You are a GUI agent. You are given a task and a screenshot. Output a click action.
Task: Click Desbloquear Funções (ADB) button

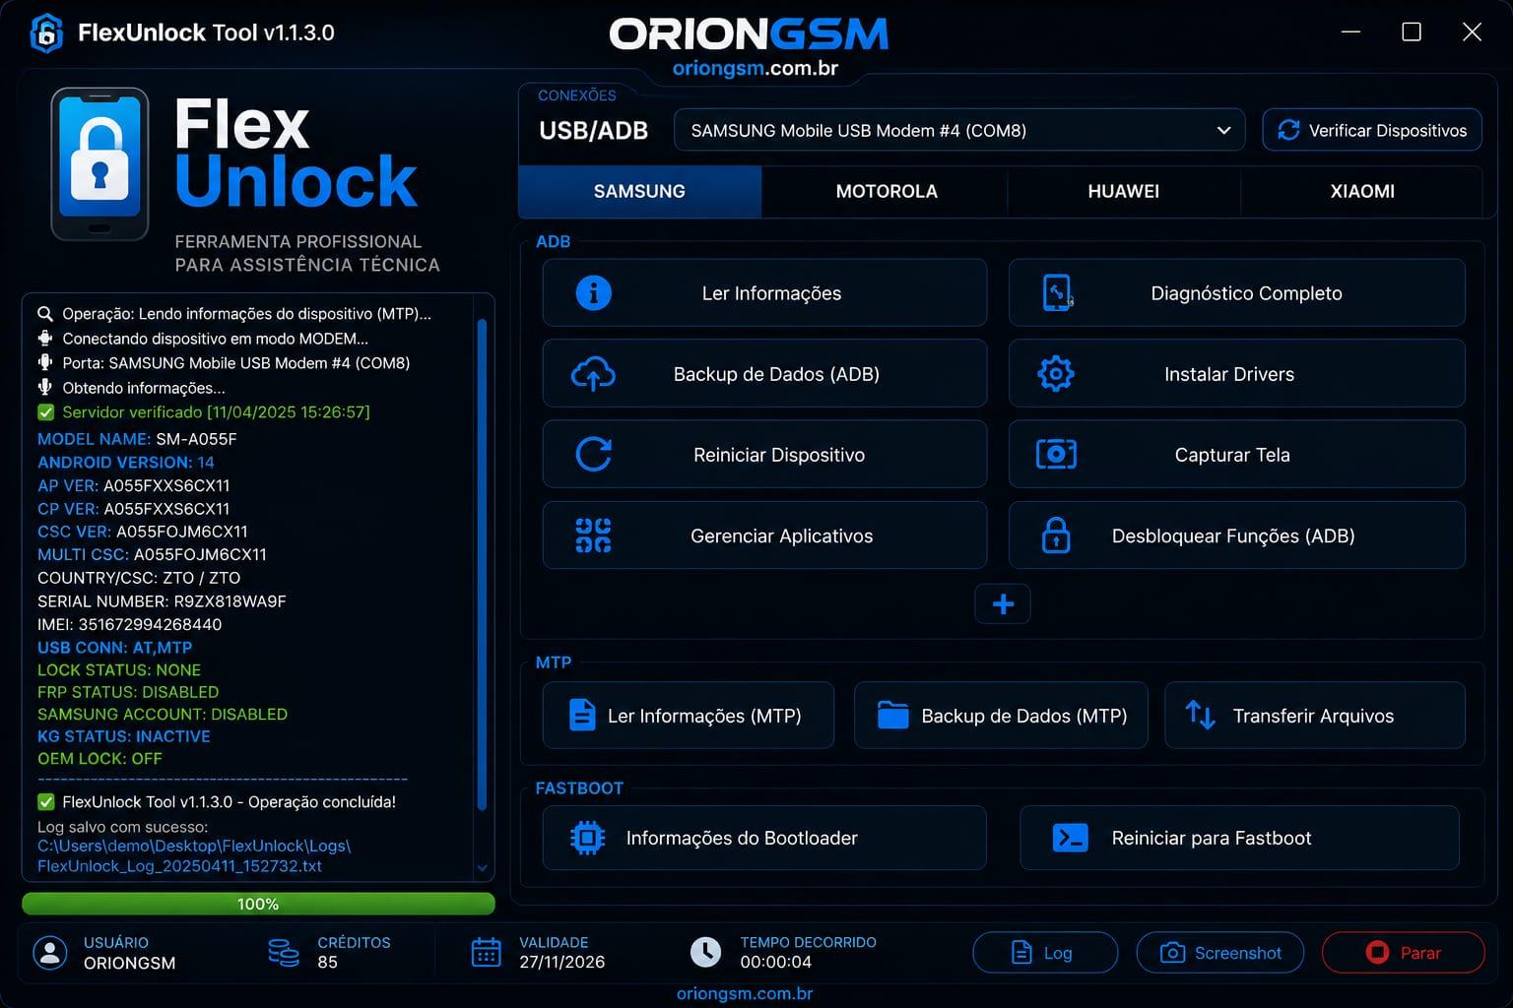(x=1236, y=535)
